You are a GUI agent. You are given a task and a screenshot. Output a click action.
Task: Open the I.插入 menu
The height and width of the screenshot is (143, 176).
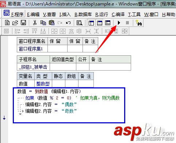point(65,15)
